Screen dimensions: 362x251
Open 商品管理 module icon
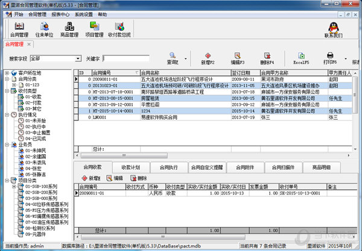pyautogui.click(x=69, y=29)
